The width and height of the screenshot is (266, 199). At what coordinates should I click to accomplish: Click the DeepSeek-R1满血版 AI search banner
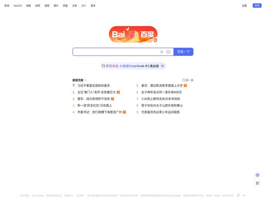[x=133, y=66]
